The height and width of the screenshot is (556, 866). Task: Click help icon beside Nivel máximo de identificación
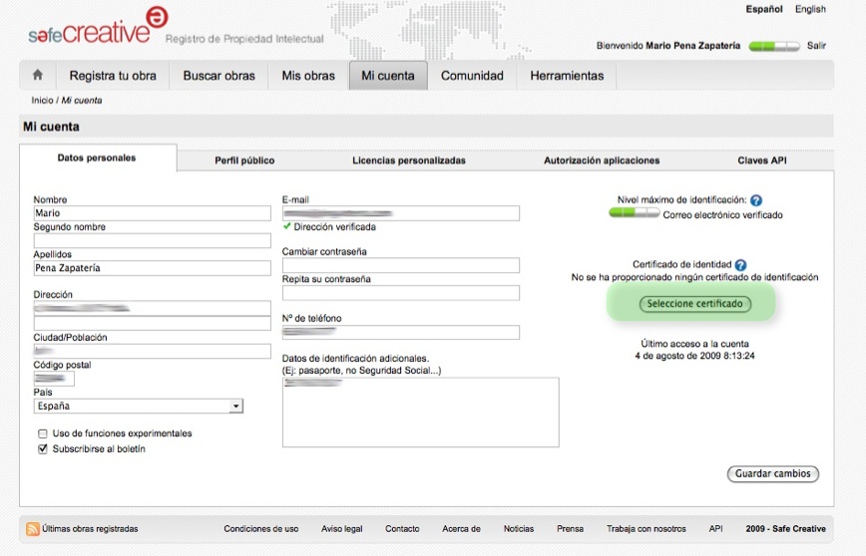(x=756, y=200)
